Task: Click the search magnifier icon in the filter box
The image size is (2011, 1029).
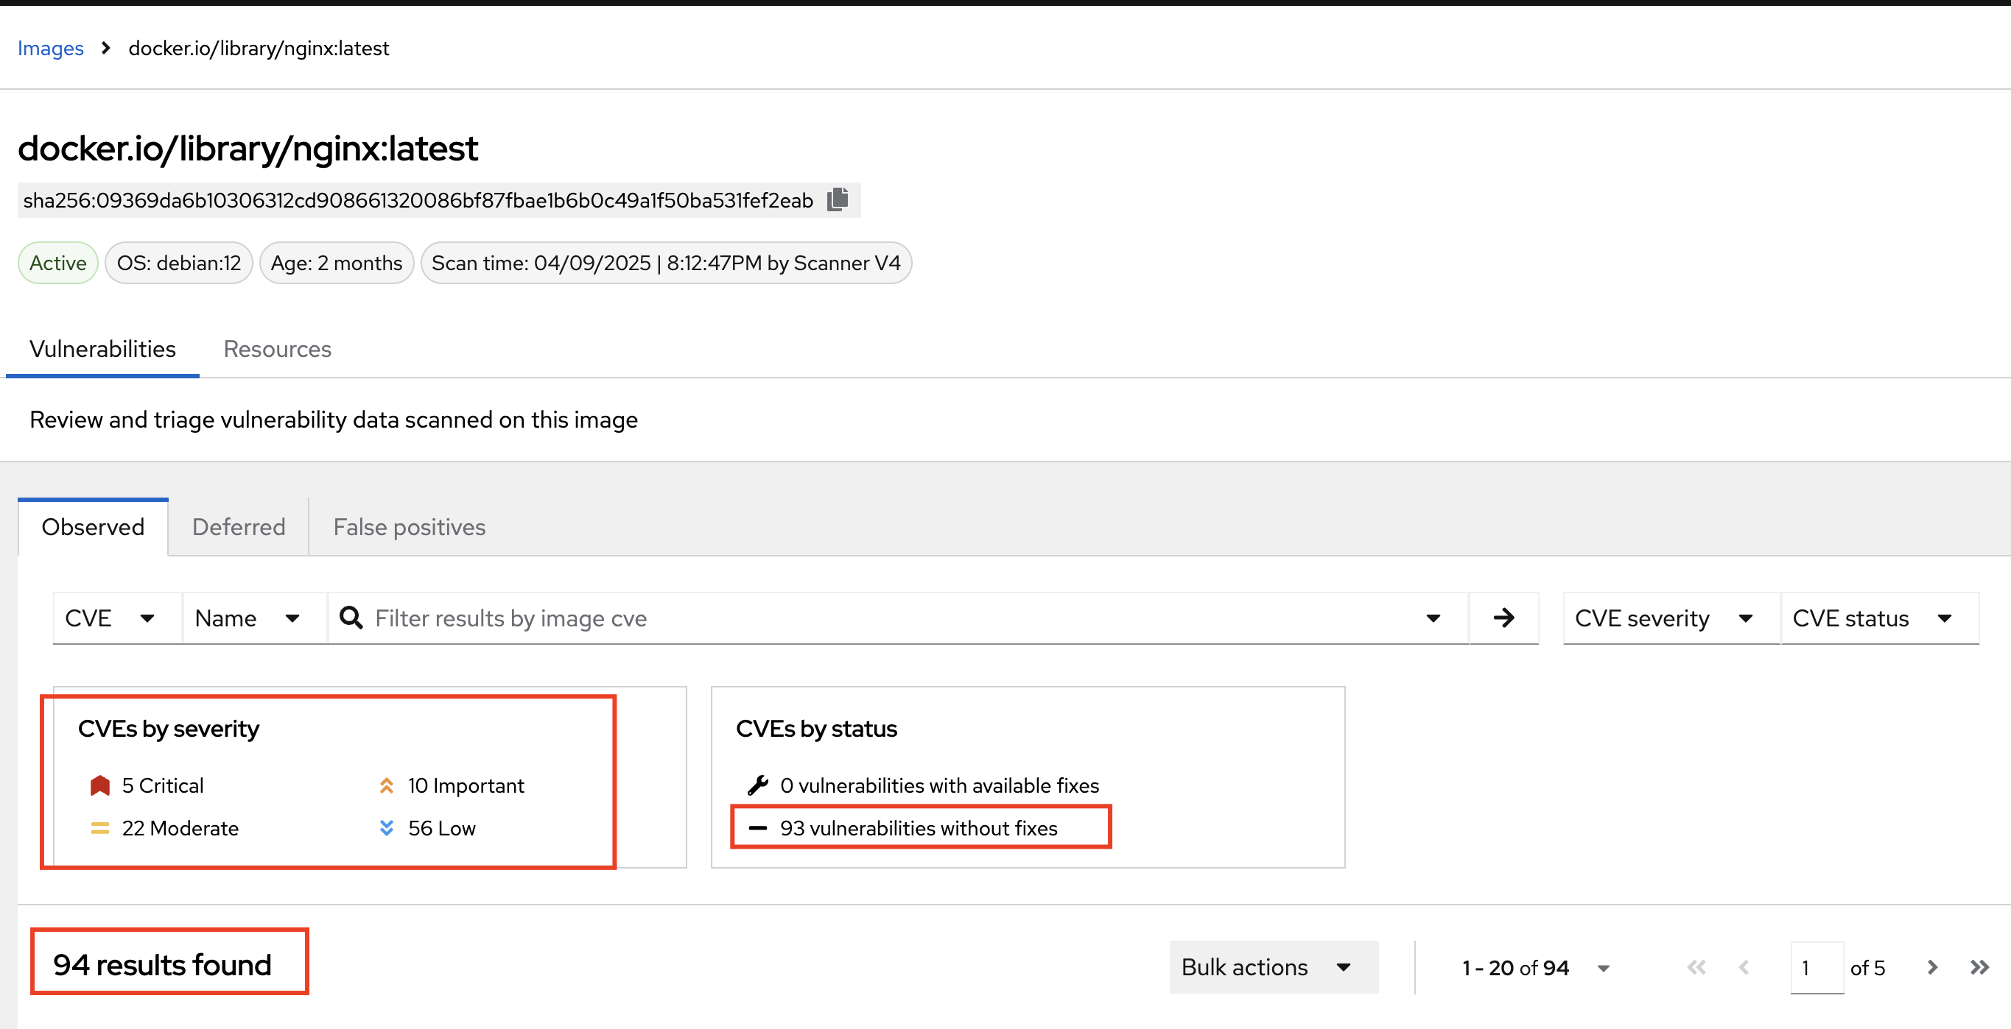Action: point(351,618)
